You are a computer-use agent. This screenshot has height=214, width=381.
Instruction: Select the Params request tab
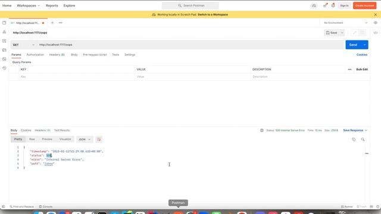click(16, 55)
